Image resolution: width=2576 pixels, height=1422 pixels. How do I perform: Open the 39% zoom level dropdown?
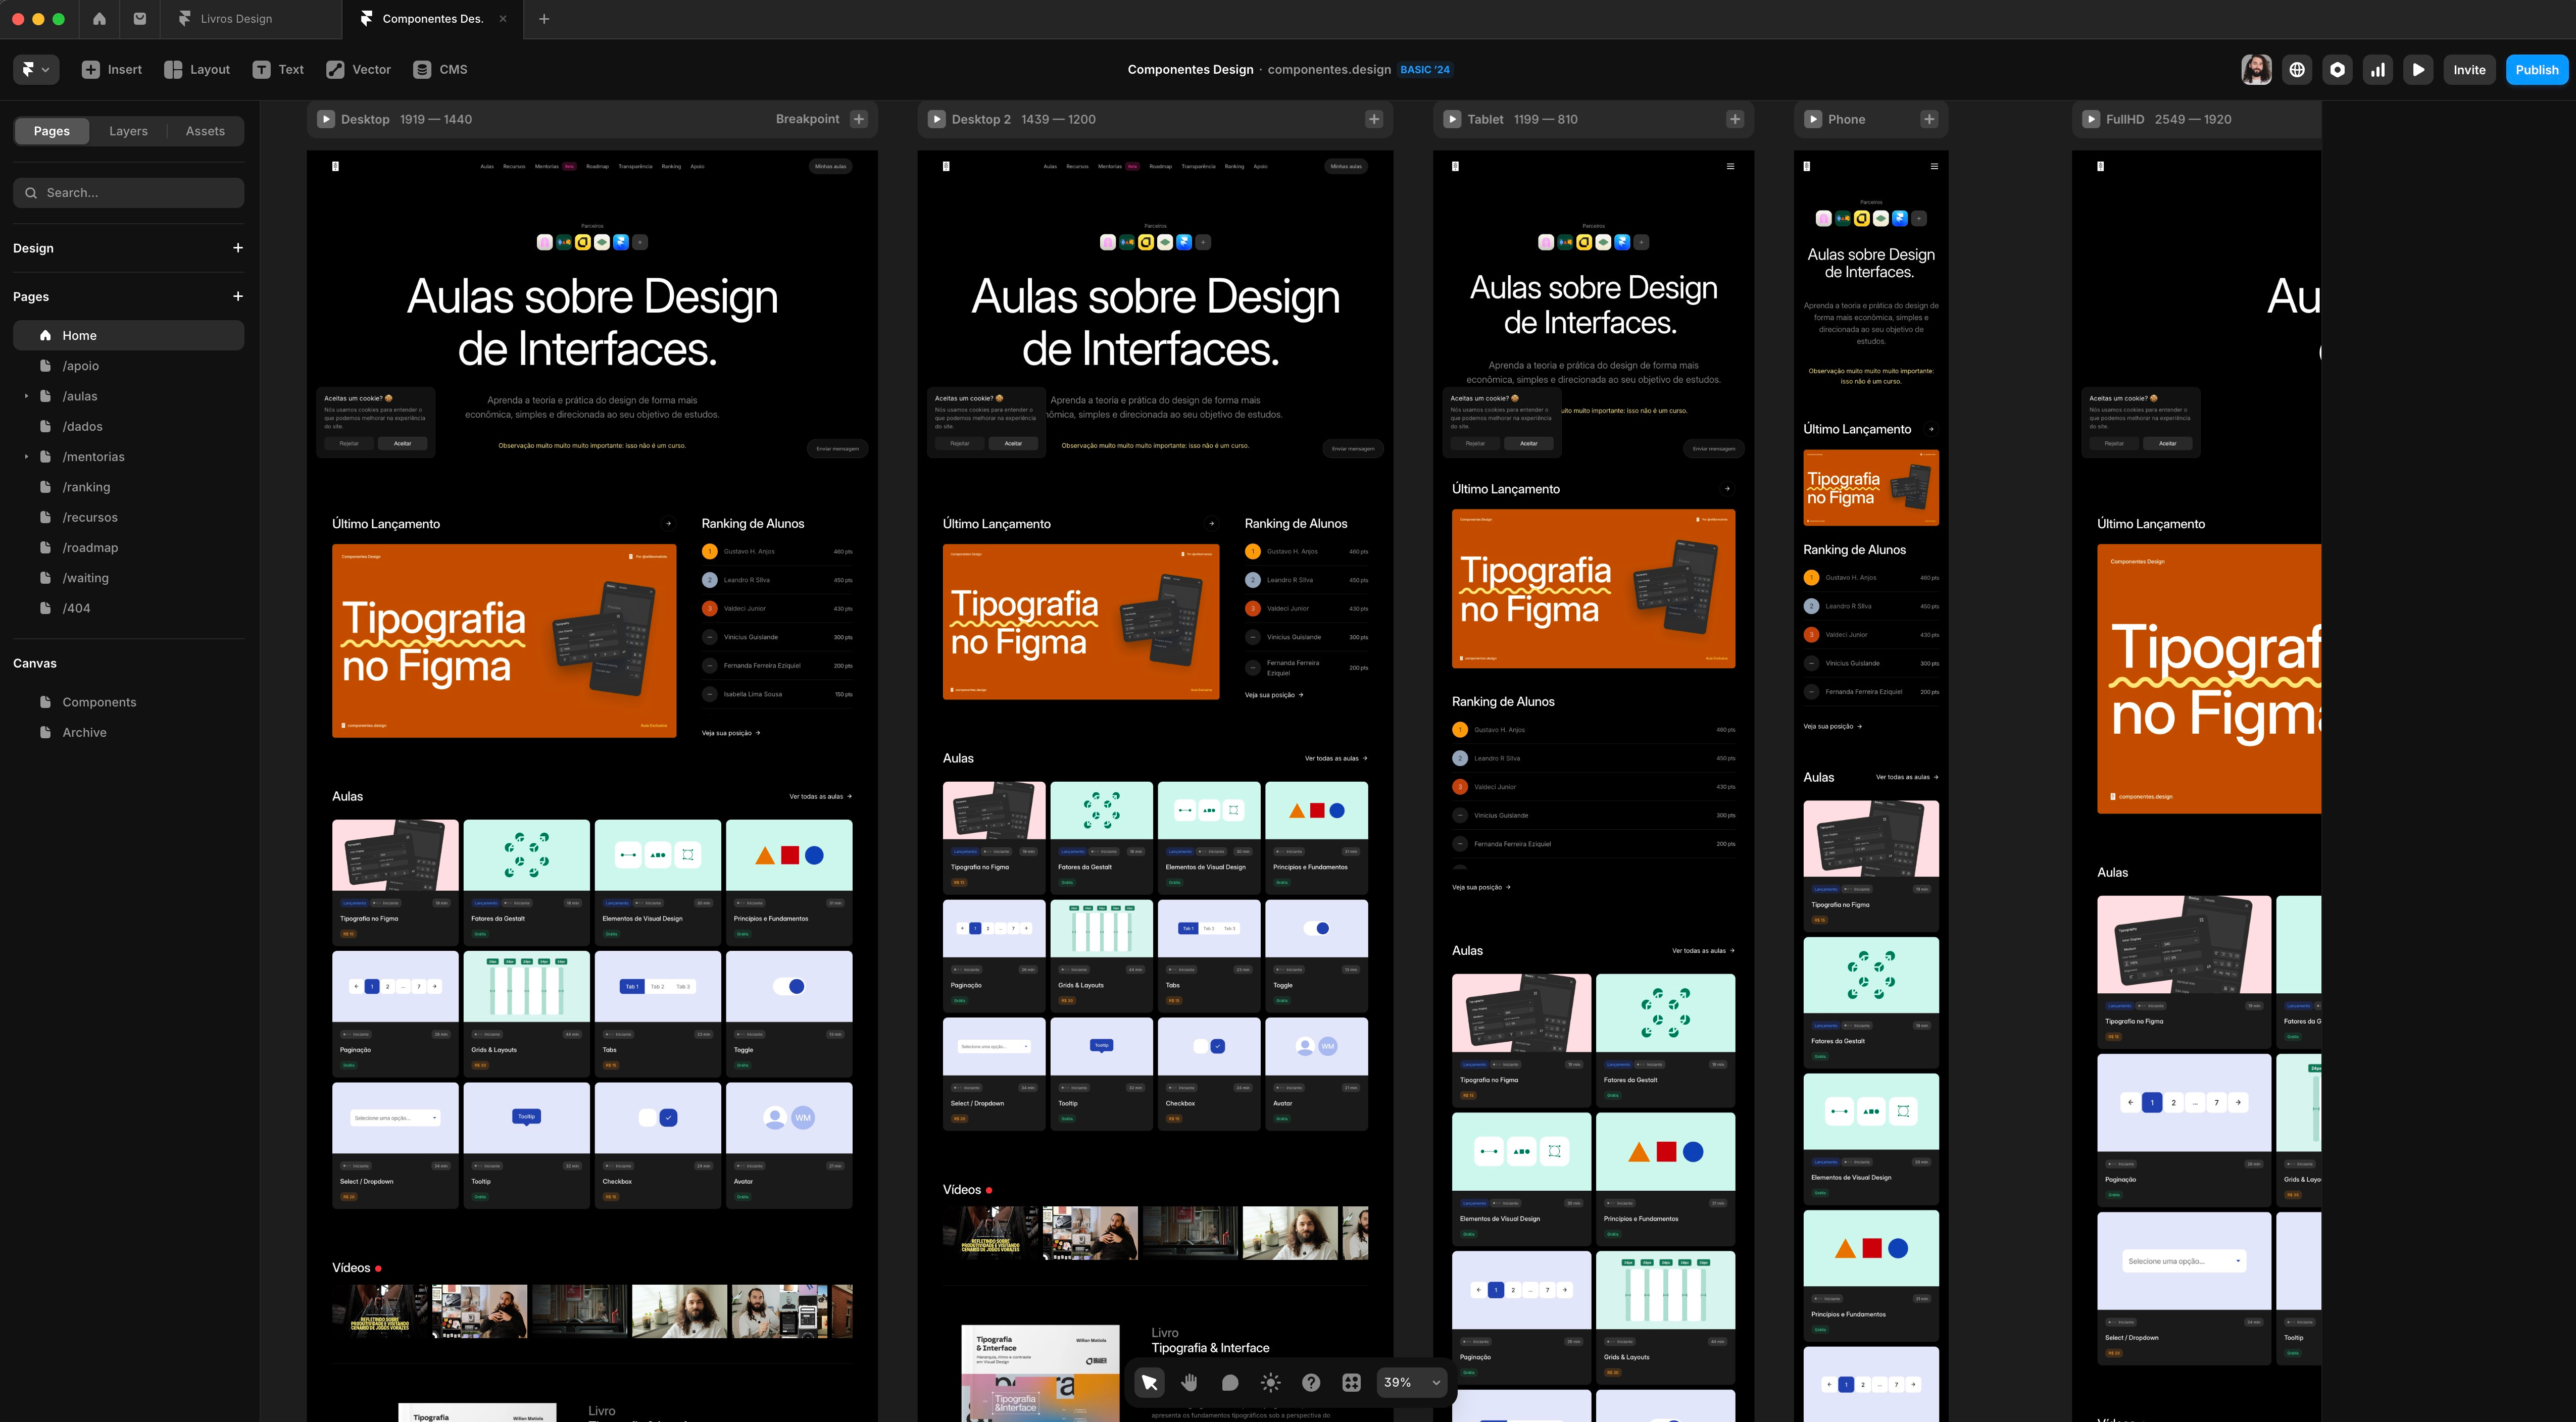tap(1412, 1382)
